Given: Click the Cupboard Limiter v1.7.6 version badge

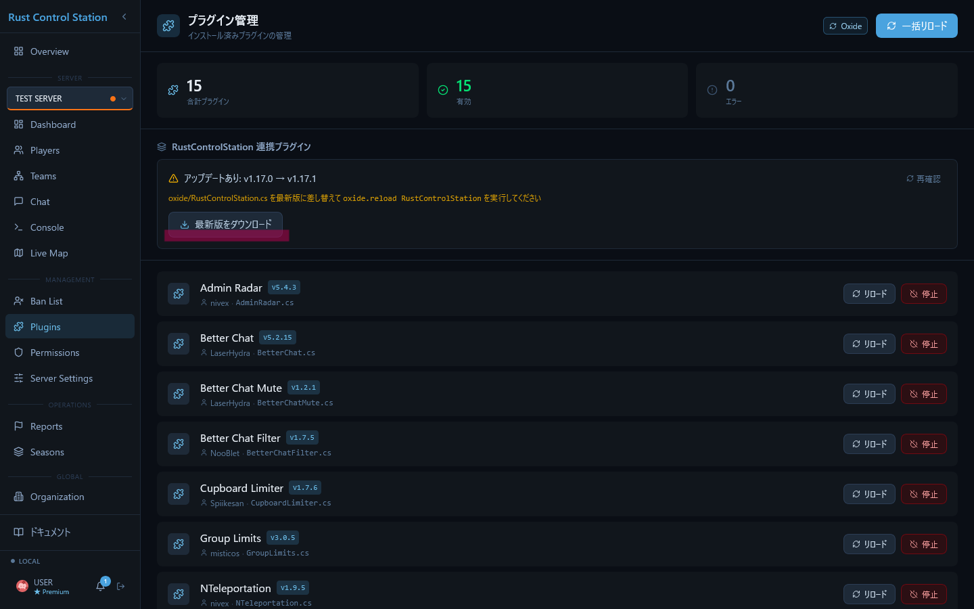Looking at the screenshot, I should (x=305, y=488).
